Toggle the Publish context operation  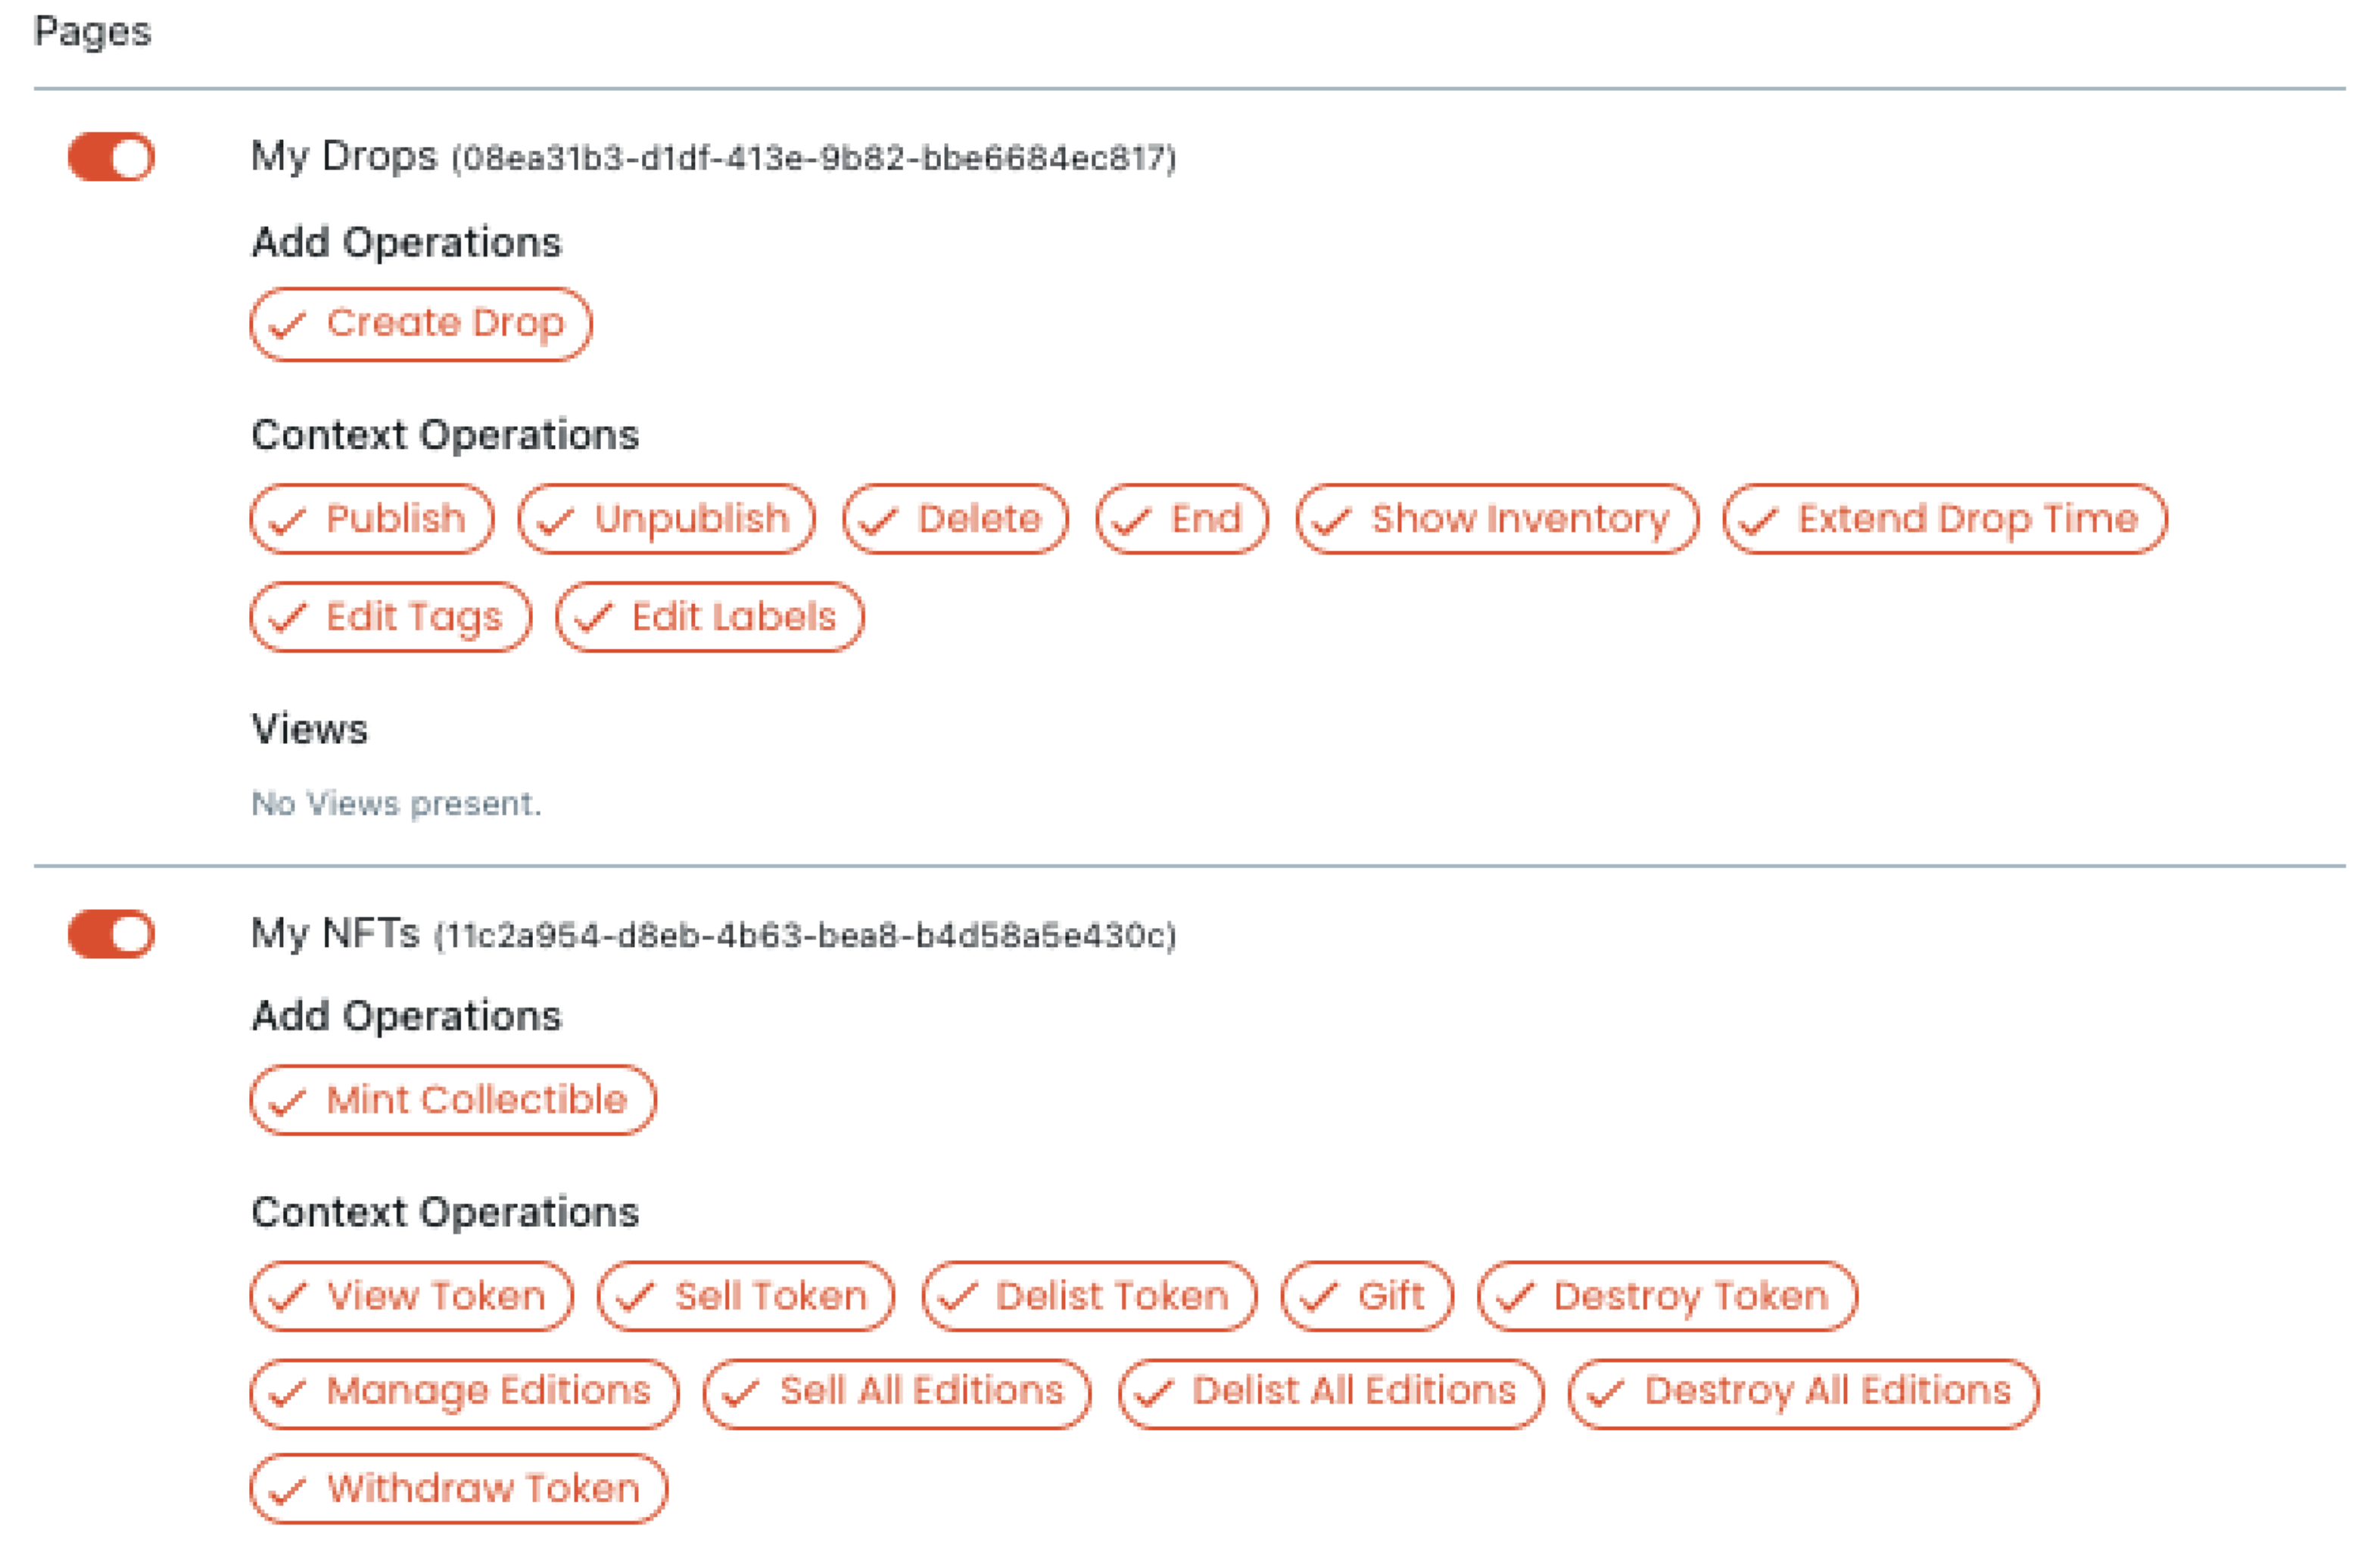tap(372, 518)
